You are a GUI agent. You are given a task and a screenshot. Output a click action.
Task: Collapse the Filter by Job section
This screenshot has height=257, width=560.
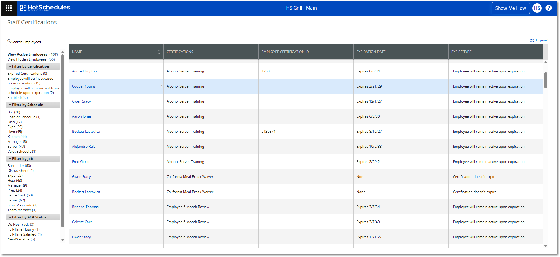(x=33, y=159)
